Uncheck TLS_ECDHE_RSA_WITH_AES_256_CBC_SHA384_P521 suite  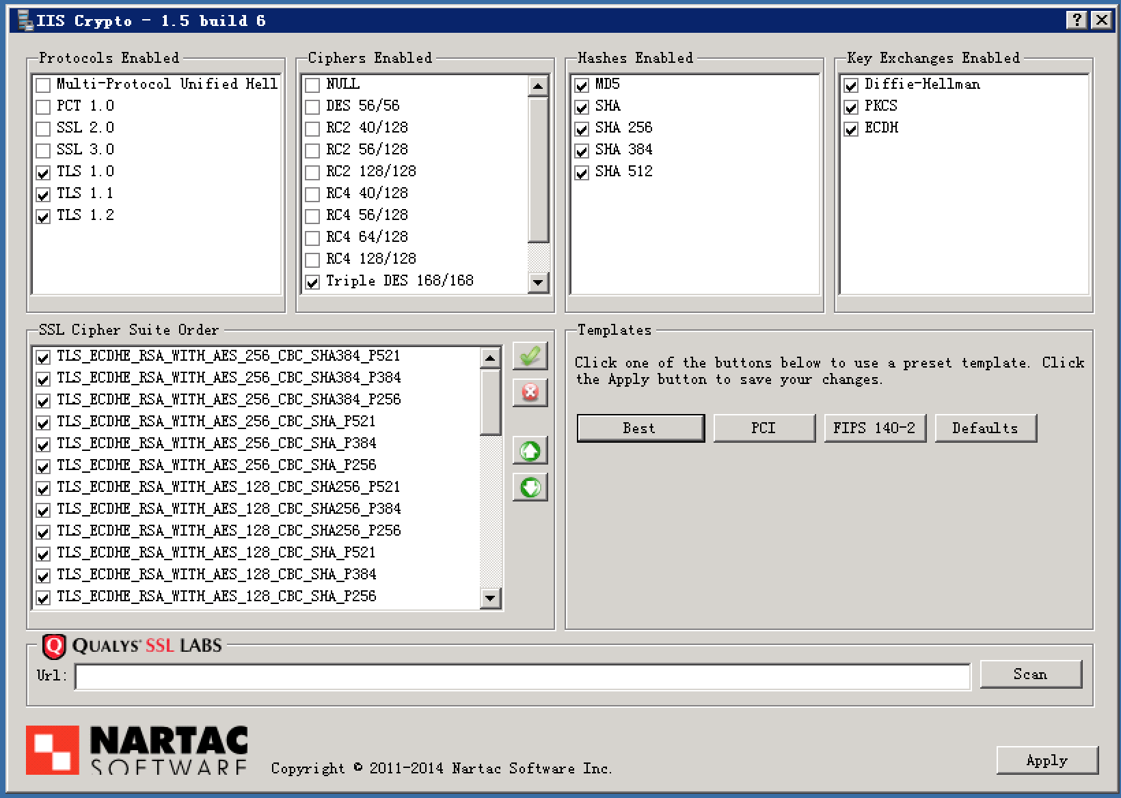click(43, 357)
